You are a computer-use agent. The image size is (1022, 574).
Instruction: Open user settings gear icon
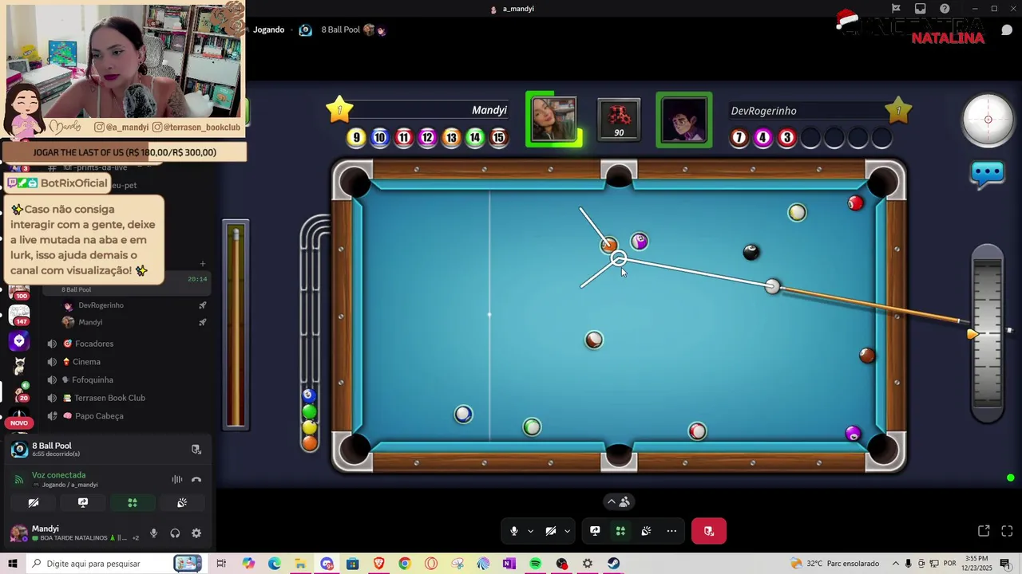[196, 533]
